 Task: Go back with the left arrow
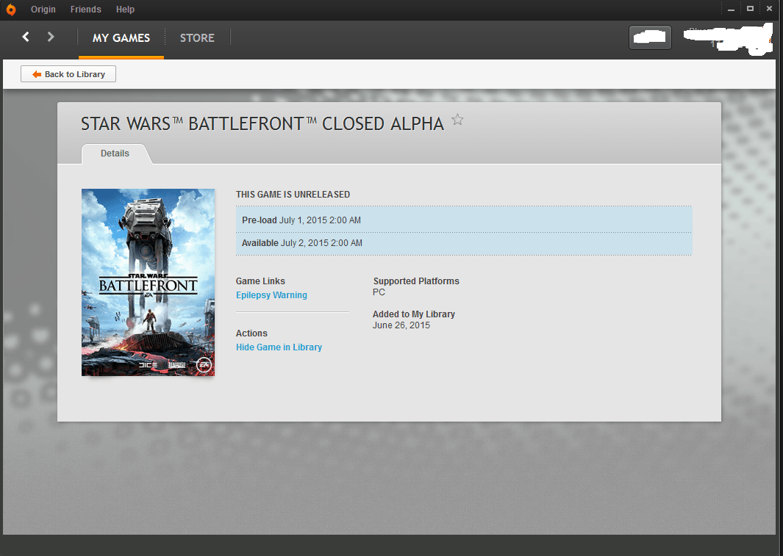click(x=26, y=37)
